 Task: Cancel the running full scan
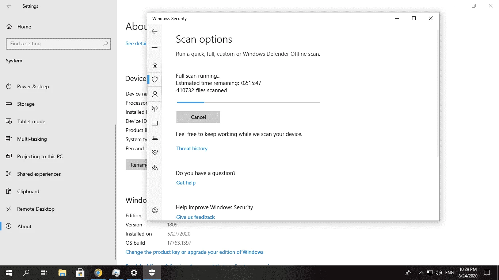198,117
